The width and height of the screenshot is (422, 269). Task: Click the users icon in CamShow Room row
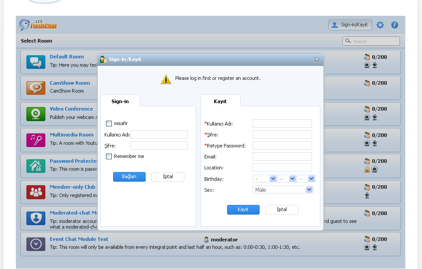[x=367, y=83]
